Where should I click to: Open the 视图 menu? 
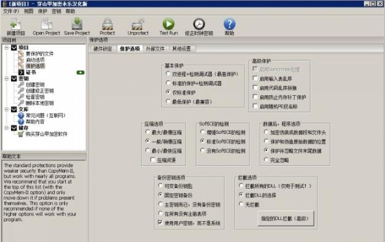(28, 11)
